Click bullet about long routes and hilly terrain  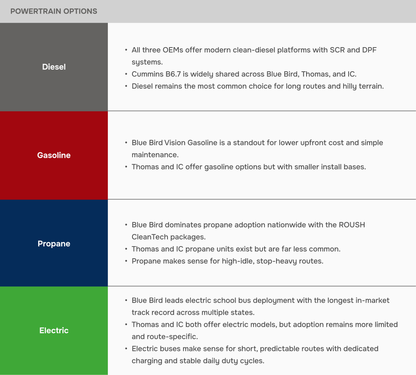pos(257,86)
